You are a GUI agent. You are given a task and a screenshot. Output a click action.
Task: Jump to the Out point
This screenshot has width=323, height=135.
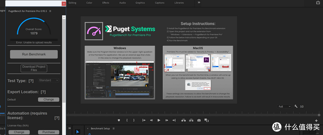pos(174,120)
